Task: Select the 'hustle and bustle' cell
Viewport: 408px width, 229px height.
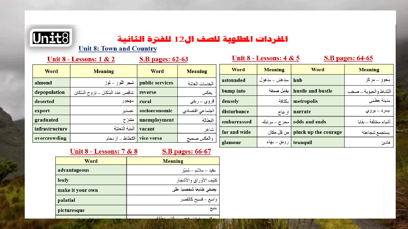Action: [x=317, y=91]
